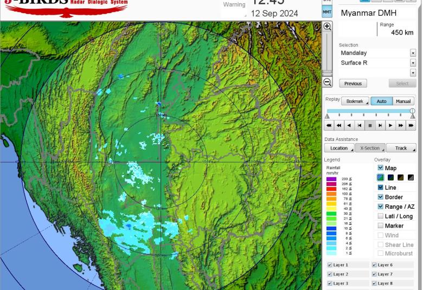Uncheck the Map overlay checkbox
This screenshot has height=290, width=423.
coord(380,168)
